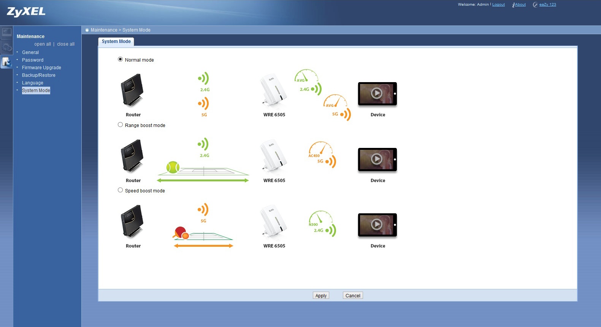The image size is (601, 327).
Task: Click the About info icon
Action: pos(513,5)
